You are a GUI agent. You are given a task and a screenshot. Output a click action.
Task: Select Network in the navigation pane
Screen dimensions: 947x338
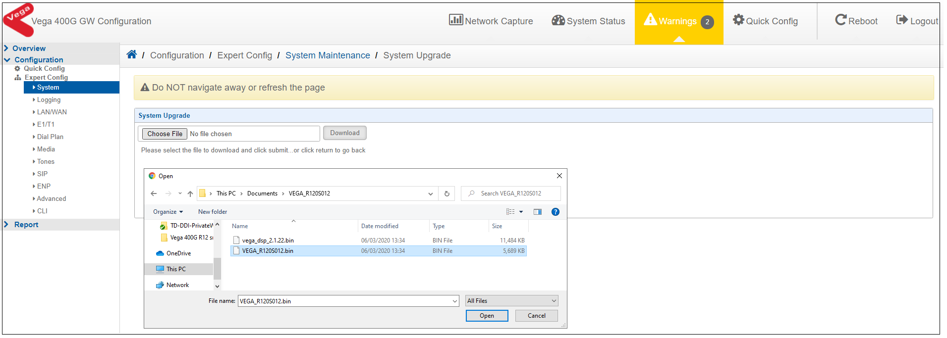pyautogui.click(x=172, y=285)
